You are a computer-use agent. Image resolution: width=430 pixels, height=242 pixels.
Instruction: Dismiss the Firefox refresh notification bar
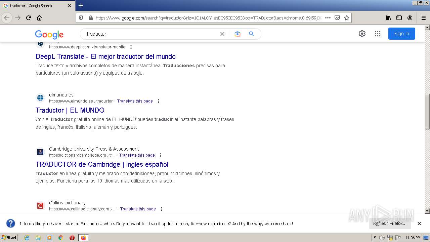[x=419, y=224]
